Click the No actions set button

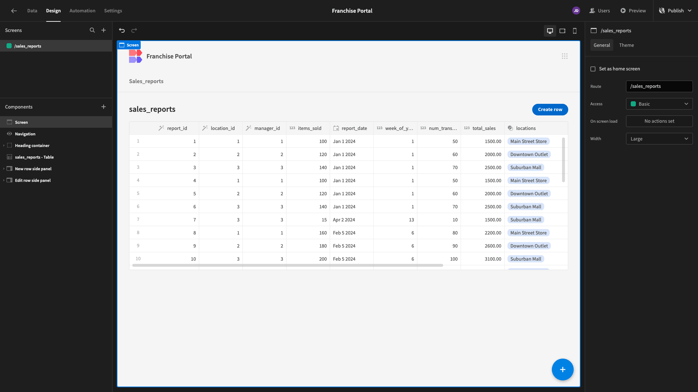pos(659,122)
